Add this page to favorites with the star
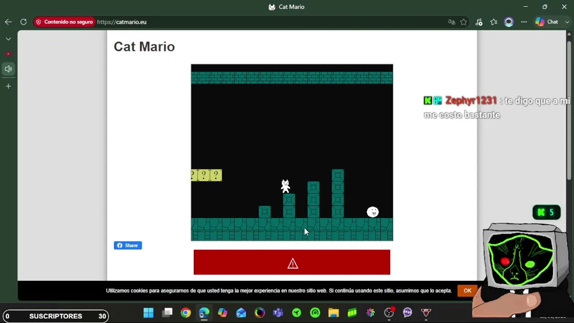This screenshot has width=574, height=323. pos(464,22)
